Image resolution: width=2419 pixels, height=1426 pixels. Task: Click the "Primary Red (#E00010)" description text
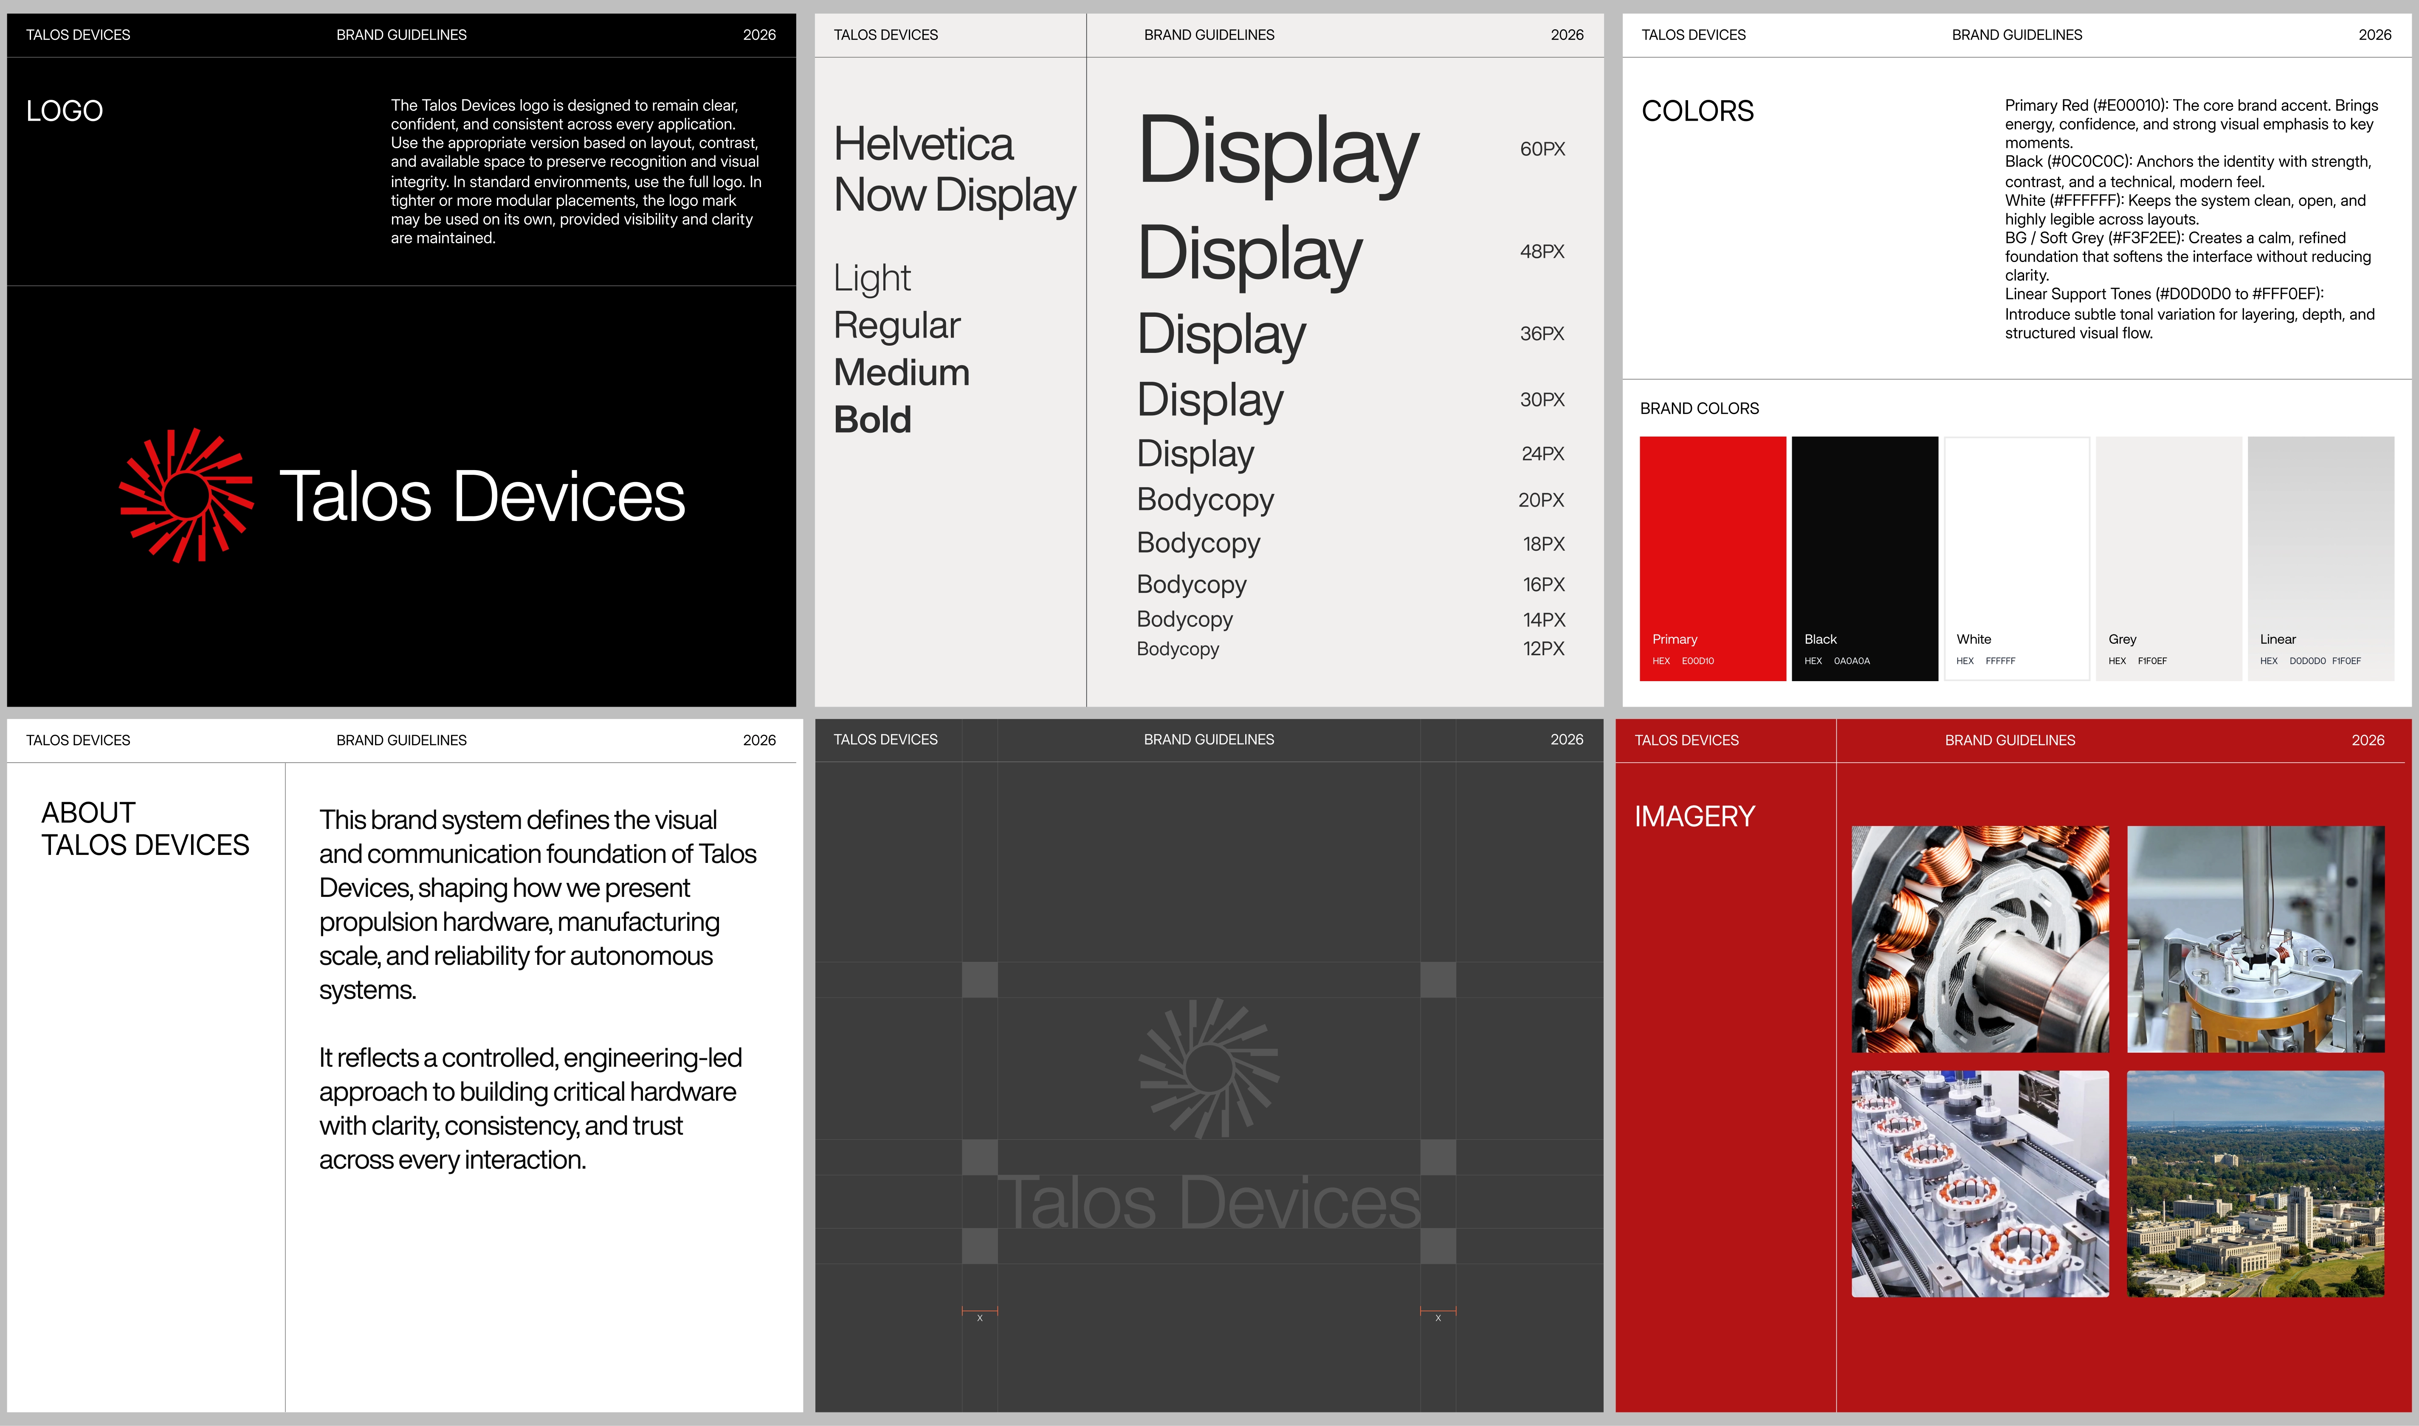(x=2192, y=124)
